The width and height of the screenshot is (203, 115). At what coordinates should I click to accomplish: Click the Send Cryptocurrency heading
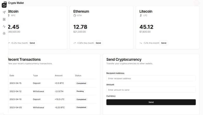[124, 60]
